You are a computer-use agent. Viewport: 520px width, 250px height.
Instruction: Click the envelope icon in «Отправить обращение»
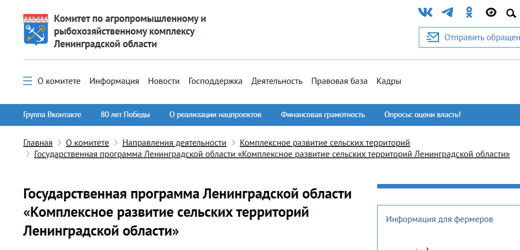coord(432,37)
